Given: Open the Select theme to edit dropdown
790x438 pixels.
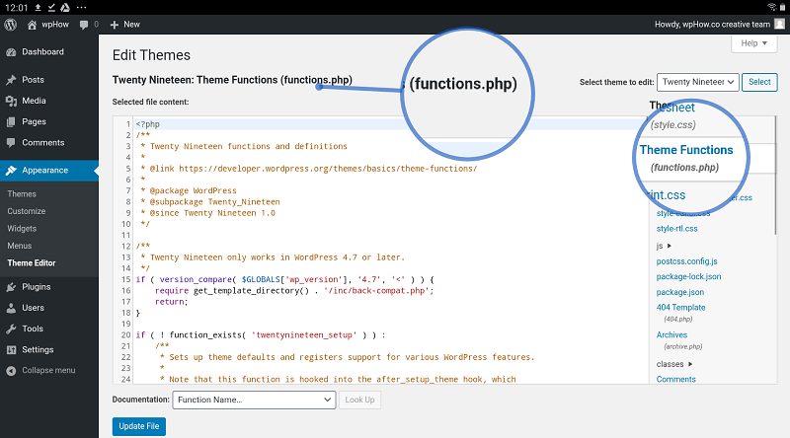Looking at the screenshot, I should 697,82.
